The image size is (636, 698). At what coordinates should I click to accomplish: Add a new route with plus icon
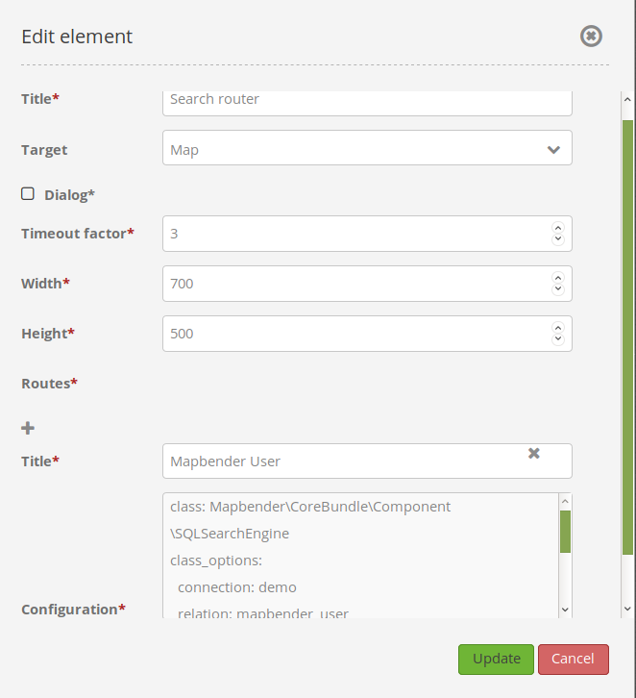click(x=28, y=428)
